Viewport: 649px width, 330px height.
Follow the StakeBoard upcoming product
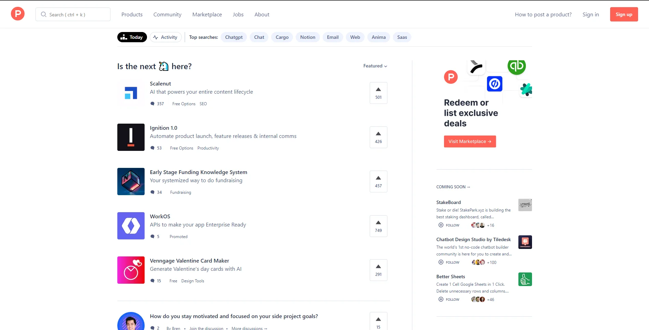click(x=449, y=225)
